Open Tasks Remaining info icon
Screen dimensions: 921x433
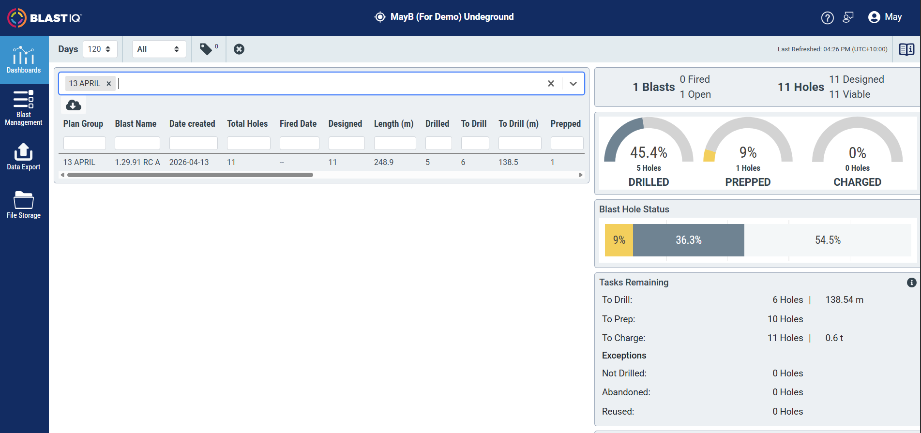pyautogui.click(x=911, y=283)
